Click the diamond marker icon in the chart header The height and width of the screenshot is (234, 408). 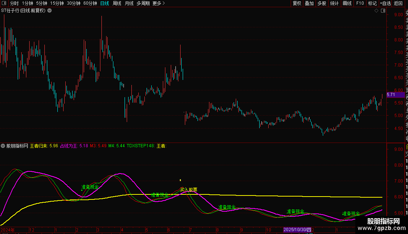pyautogui.click(x=376, y=11)
